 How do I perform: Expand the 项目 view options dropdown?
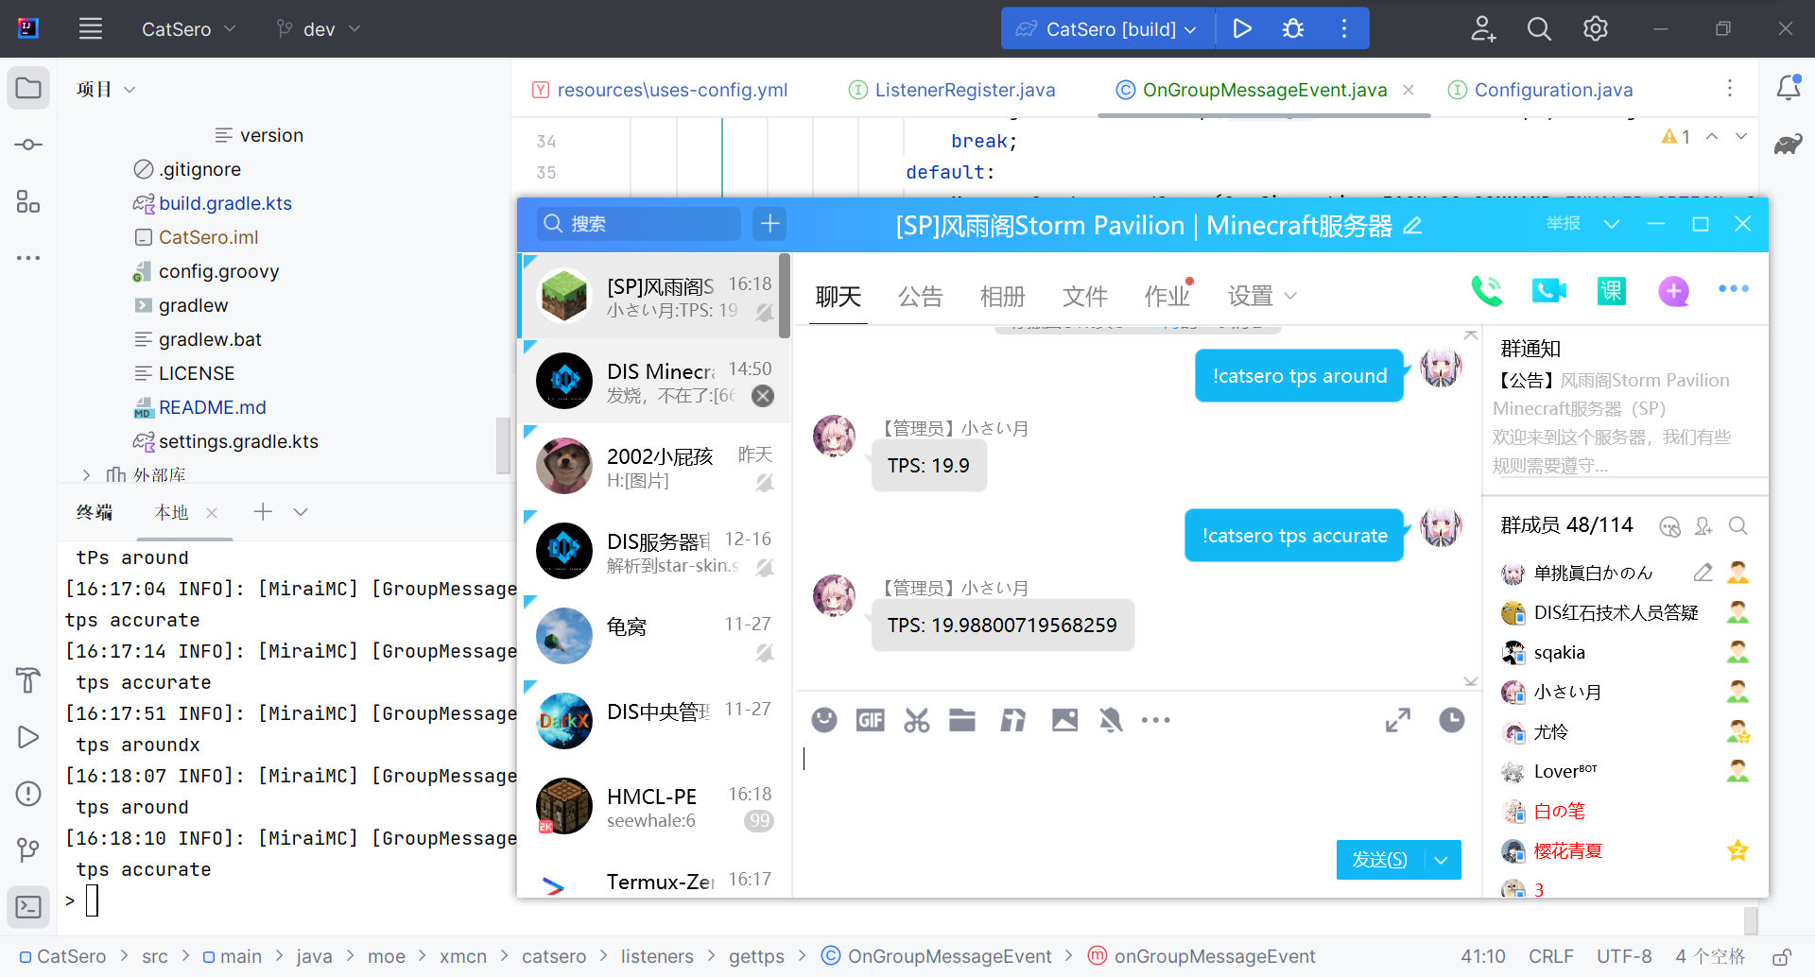tap(130, 90)
